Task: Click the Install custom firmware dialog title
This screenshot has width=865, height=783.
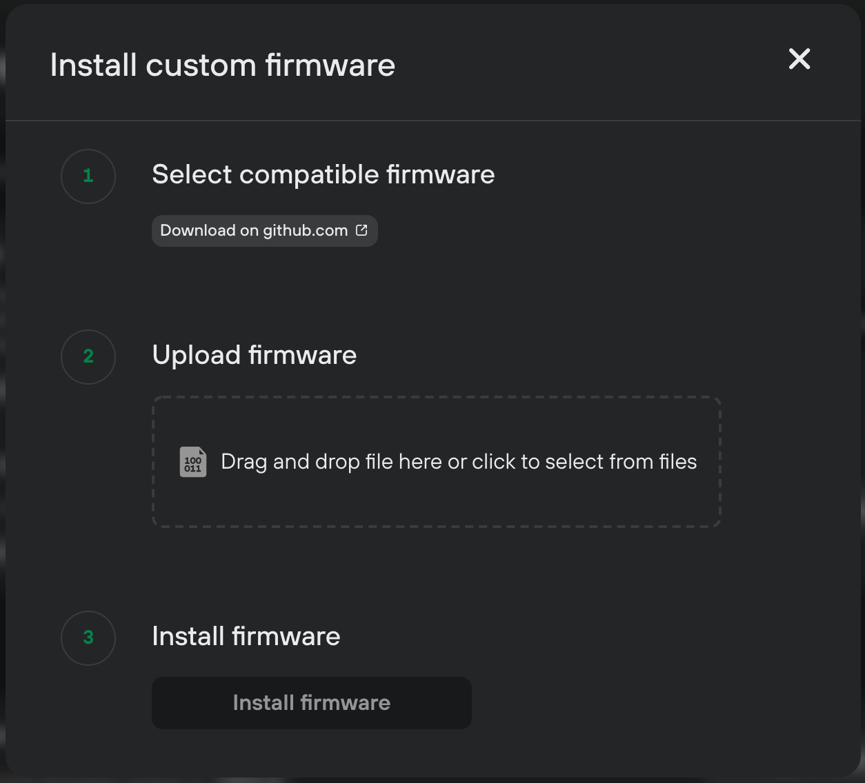Action: point(223,65)
